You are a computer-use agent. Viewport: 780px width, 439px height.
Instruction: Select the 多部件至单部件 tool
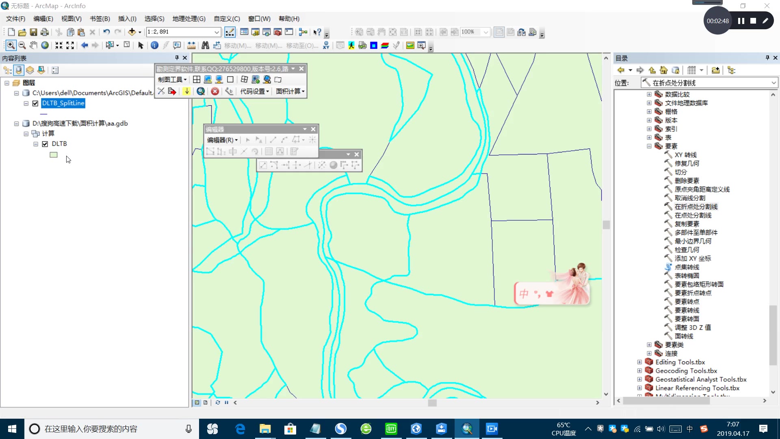[x=695, y=233]
